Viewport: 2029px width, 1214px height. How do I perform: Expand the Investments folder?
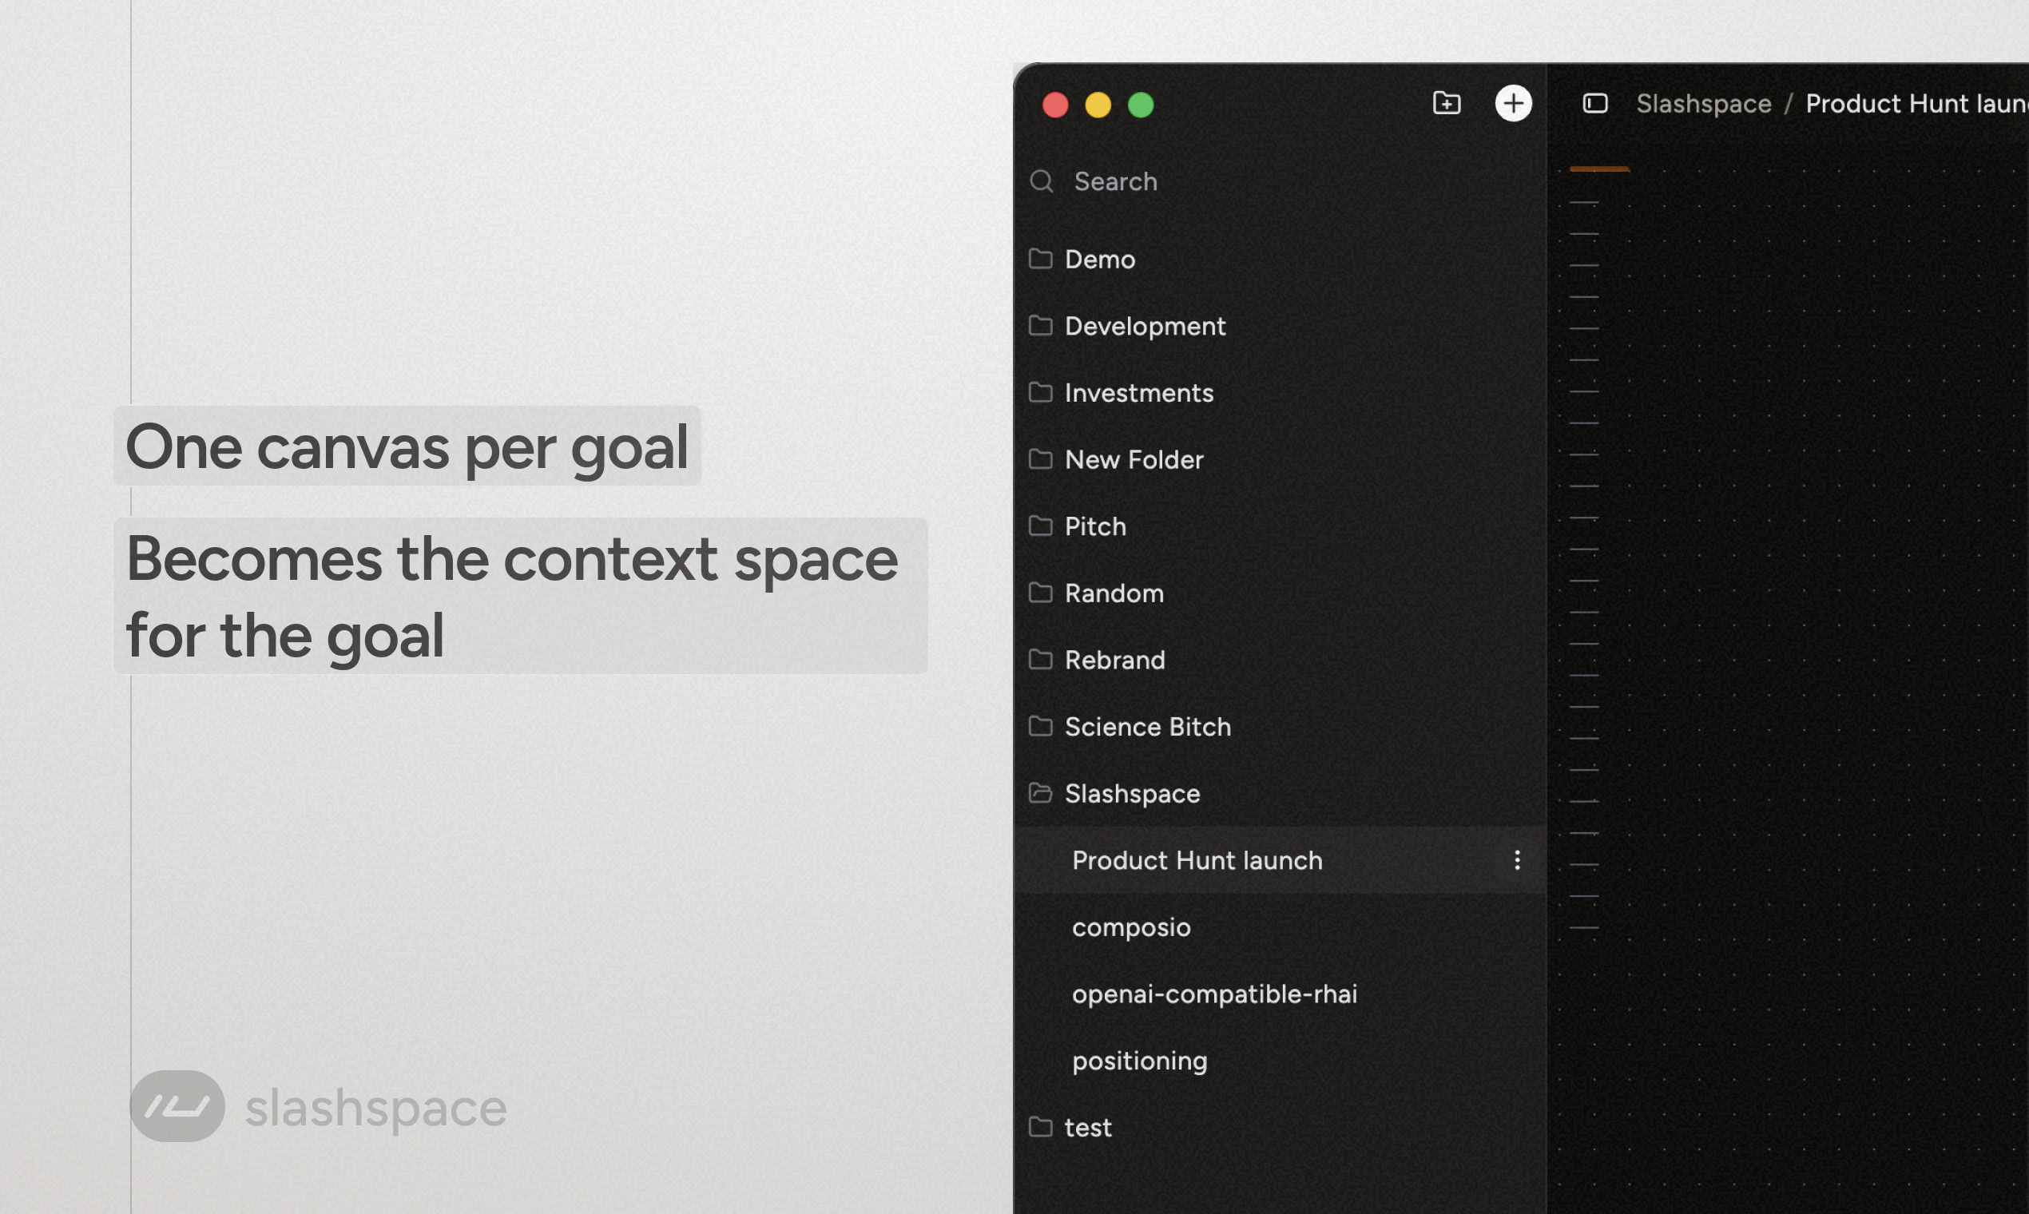1280,393
